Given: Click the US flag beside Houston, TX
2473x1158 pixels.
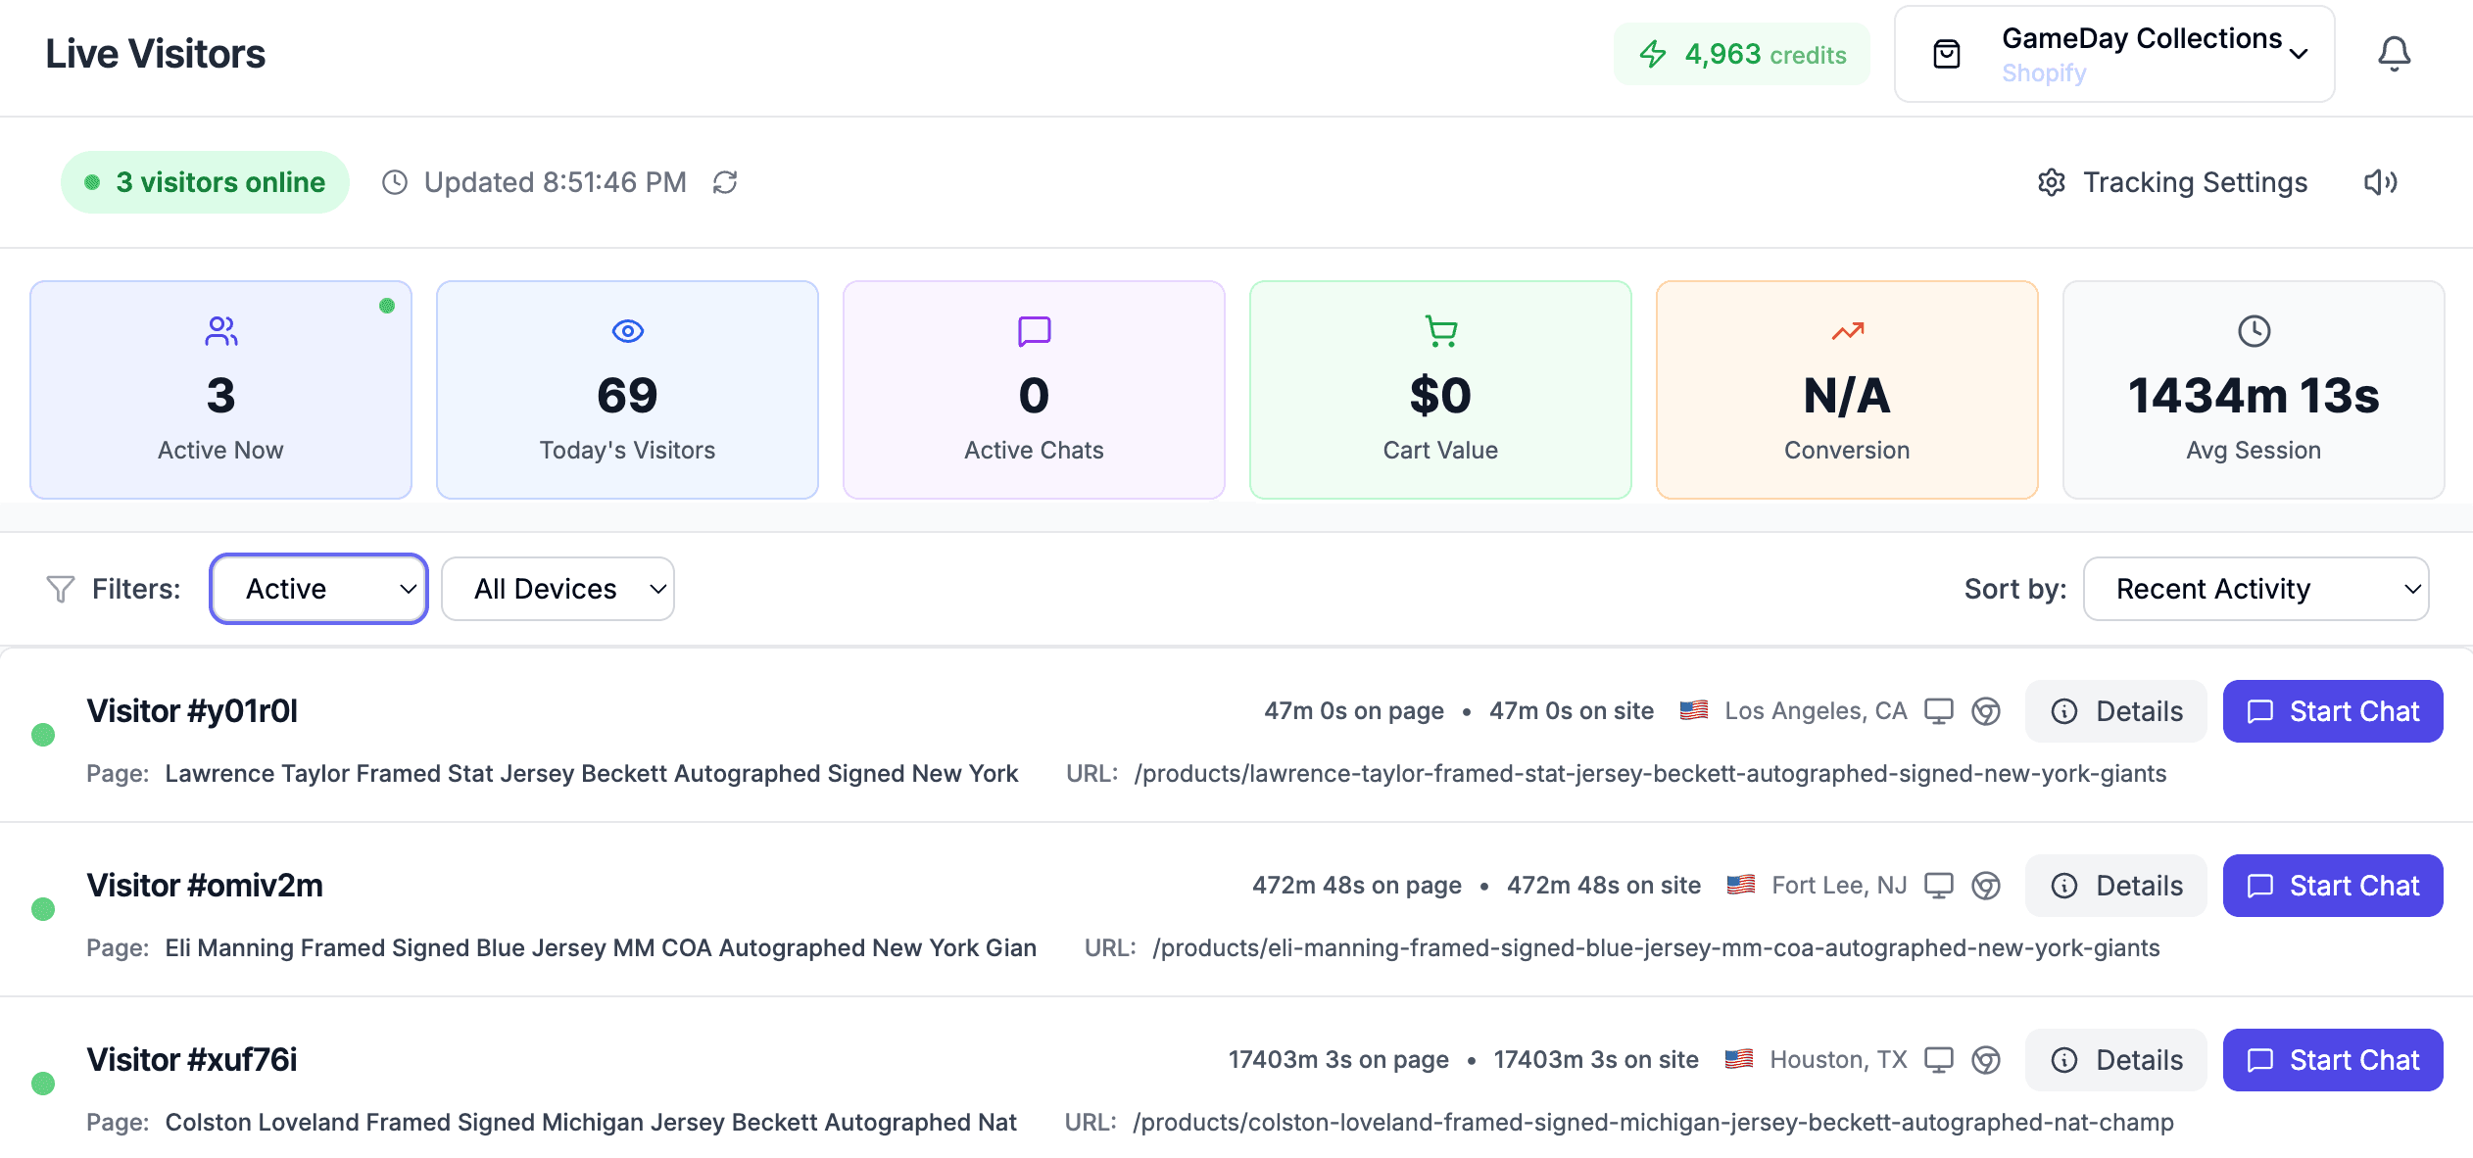Looking at the screenshot, I should point(1739,1059).
